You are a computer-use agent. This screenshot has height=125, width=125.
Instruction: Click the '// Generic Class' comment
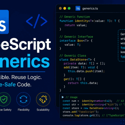pos(73,56)
